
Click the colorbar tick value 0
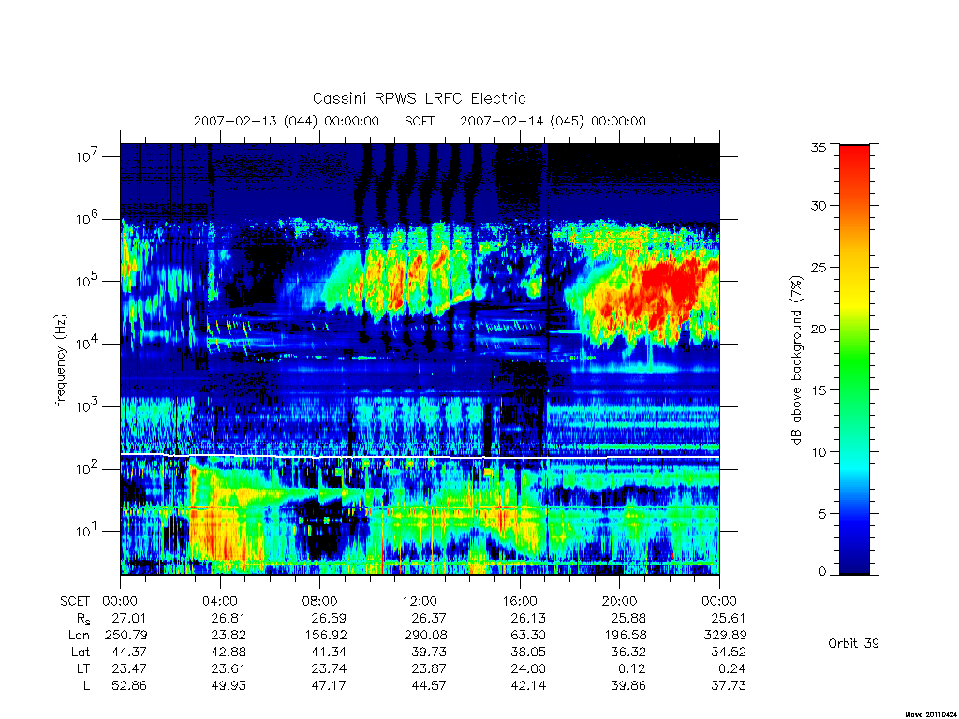pos(822,572)
